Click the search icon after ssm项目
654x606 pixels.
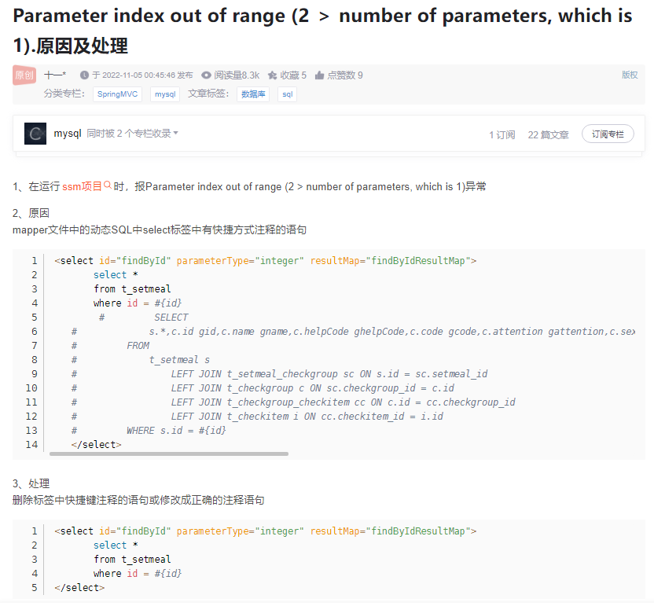tap(108, 185)
